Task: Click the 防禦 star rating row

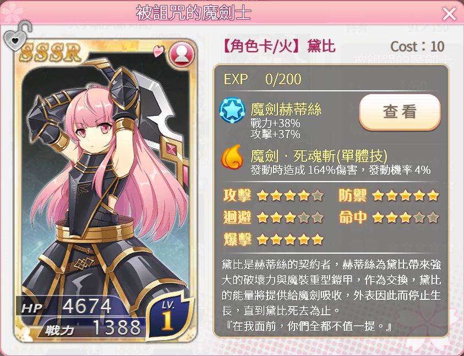Action: click(389, 196)
